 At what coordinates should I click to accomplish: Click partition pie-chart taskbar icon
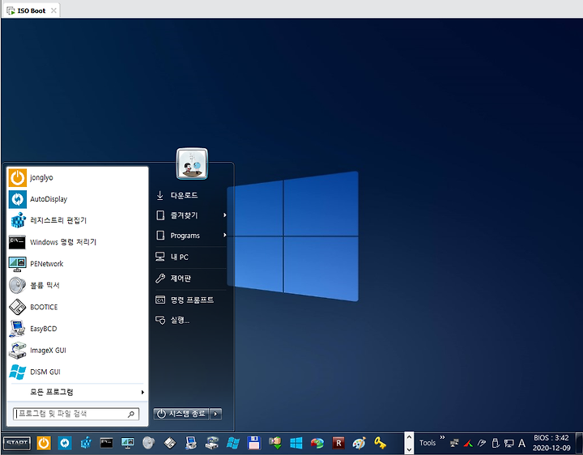[x=317, y=443]
